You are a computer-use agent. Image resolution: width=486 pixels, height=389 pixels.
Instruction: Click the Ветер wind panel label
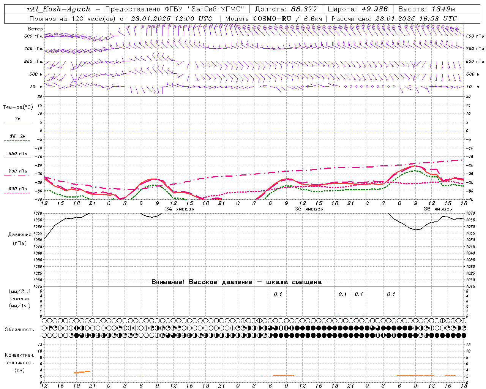(x=35, y=29)
